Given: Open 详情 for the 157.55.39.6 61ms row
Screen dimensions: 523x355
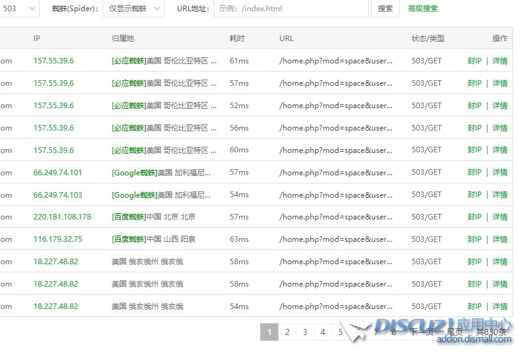Looking at the screenshot, I should click(499, 61).
